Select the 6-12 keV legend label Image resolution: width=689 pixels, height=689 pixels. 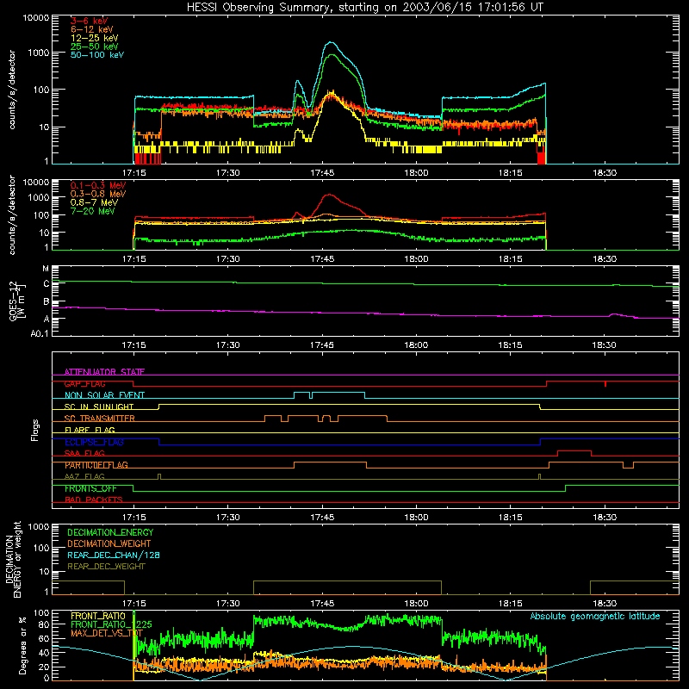tap(92, 29)
